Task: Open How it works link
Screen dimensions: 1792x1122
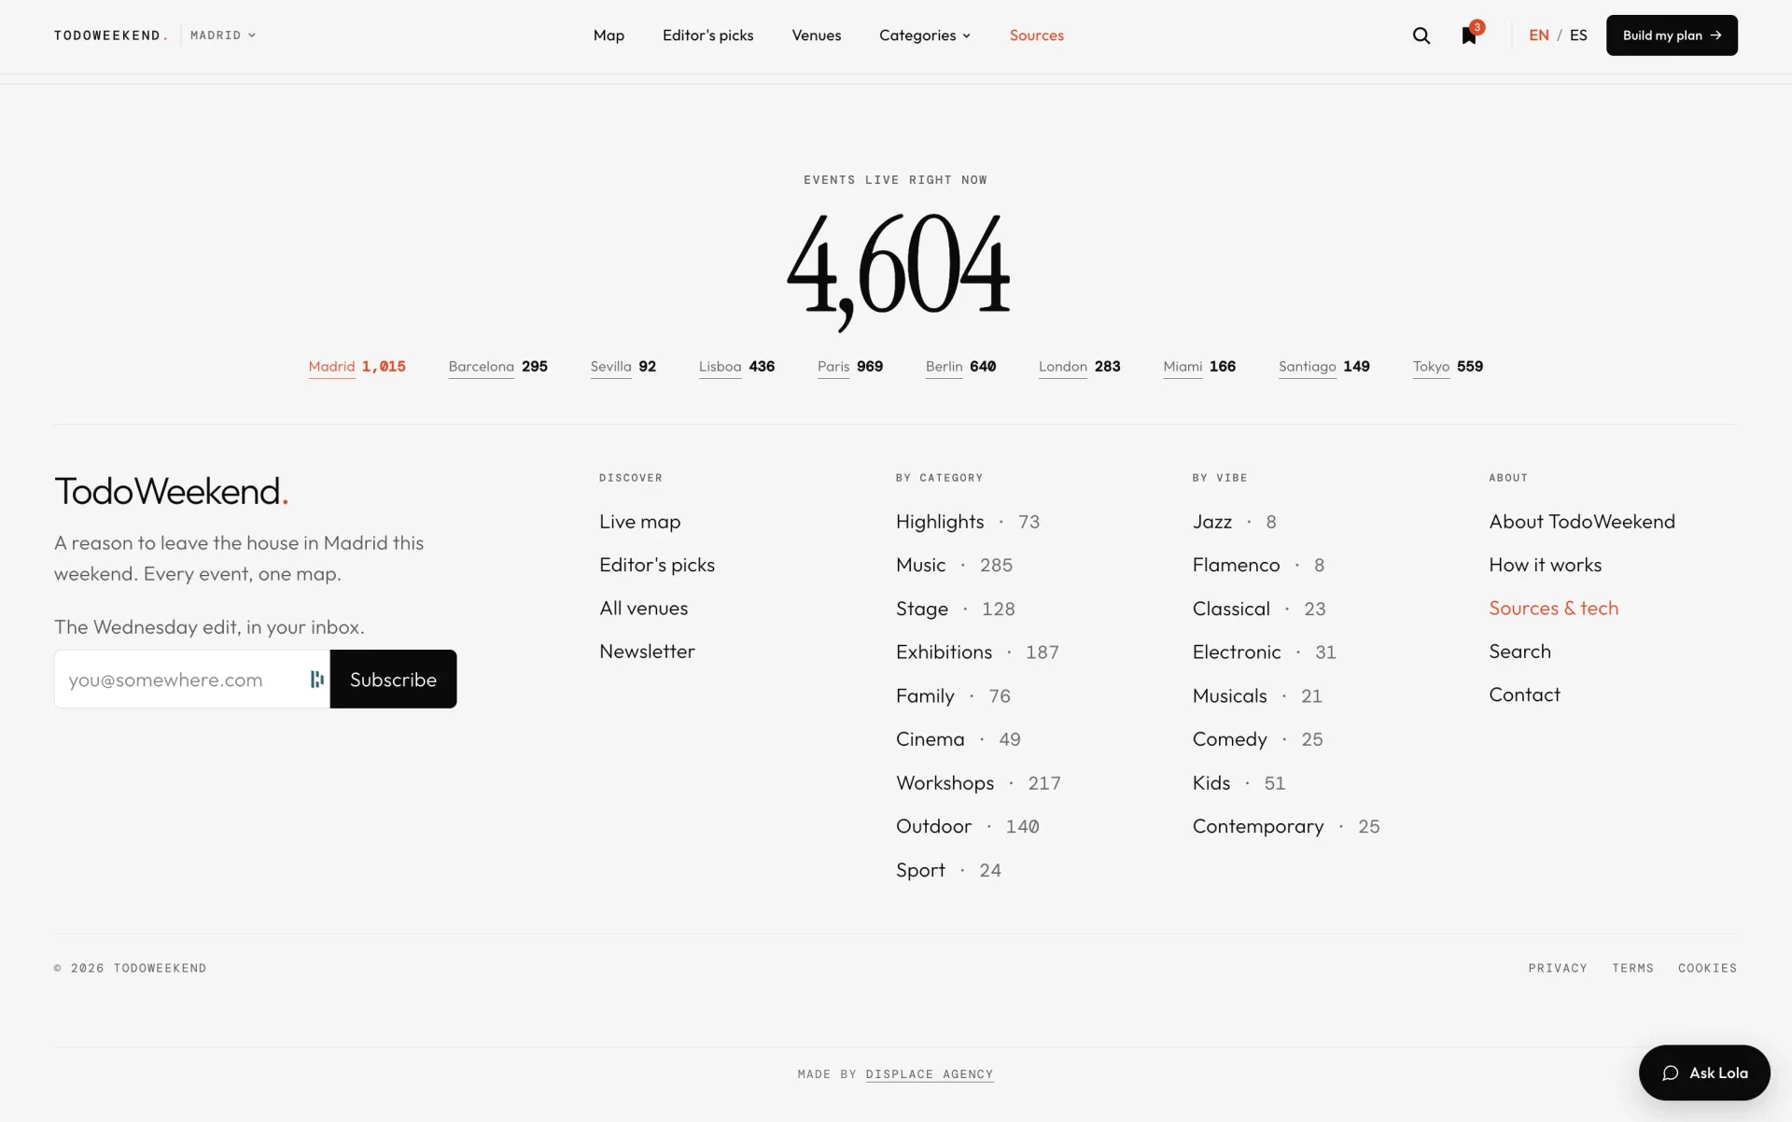Action: pos(1545,565)
